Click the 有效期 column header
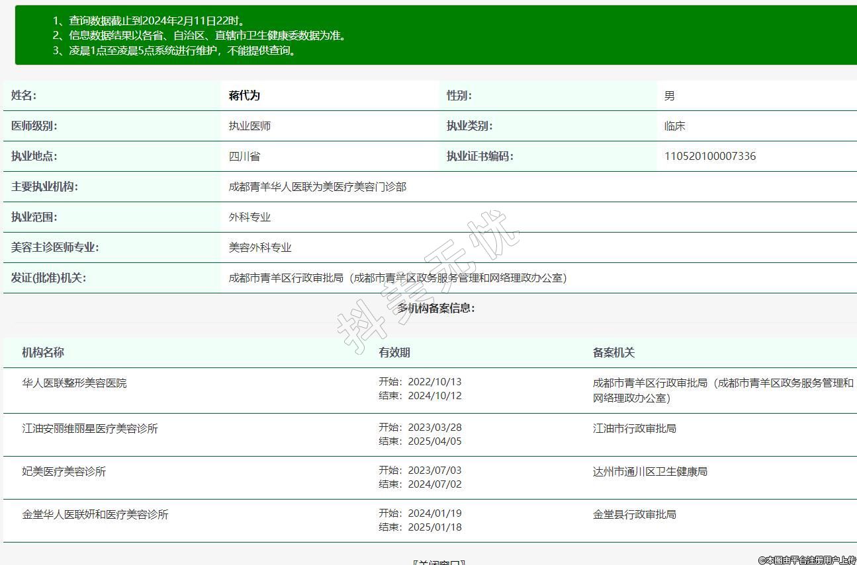Viewport: 857px width, 565px height. 394,353
